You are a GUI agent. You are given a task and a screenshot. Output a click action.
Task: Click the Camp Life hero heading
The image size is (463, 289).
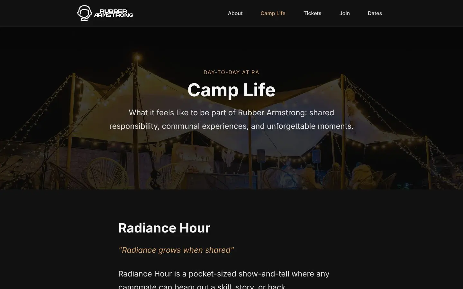pos(232,90)
